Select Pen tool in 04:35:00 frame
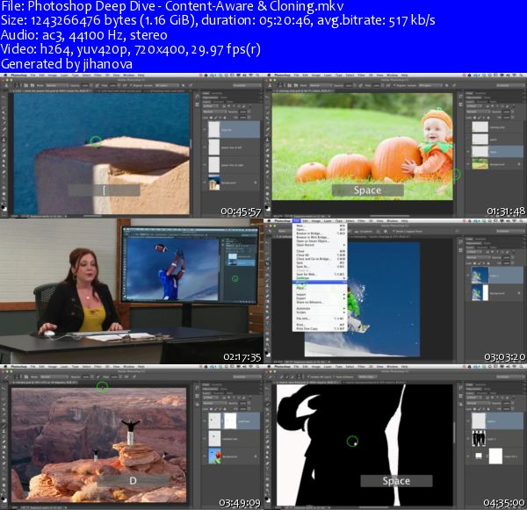The image size is (527, 510). [267, 463]
